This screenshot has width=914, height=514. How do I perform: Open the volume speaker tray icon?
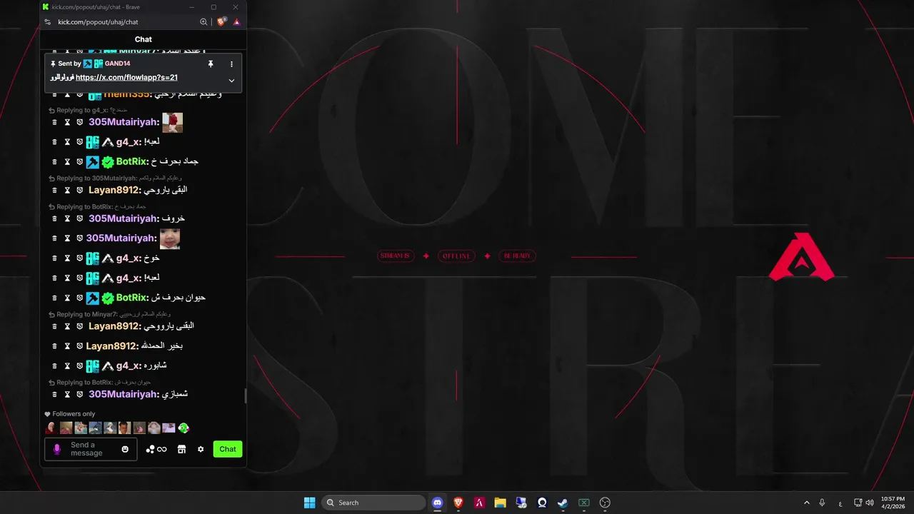pos(870,503)
